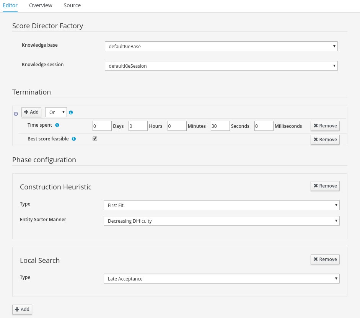This screenshot has height=318, width=360.
Task: Click the X icon on Local Search Remove
Action: (x=317, y=259)
